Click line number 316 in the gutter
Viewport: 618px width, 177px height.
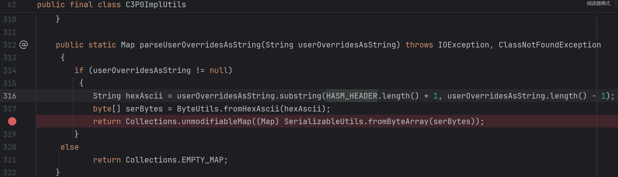[10, 96]
